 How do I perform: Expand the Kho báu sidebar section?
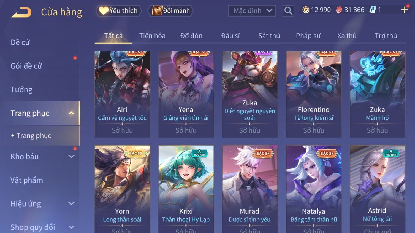71,157
